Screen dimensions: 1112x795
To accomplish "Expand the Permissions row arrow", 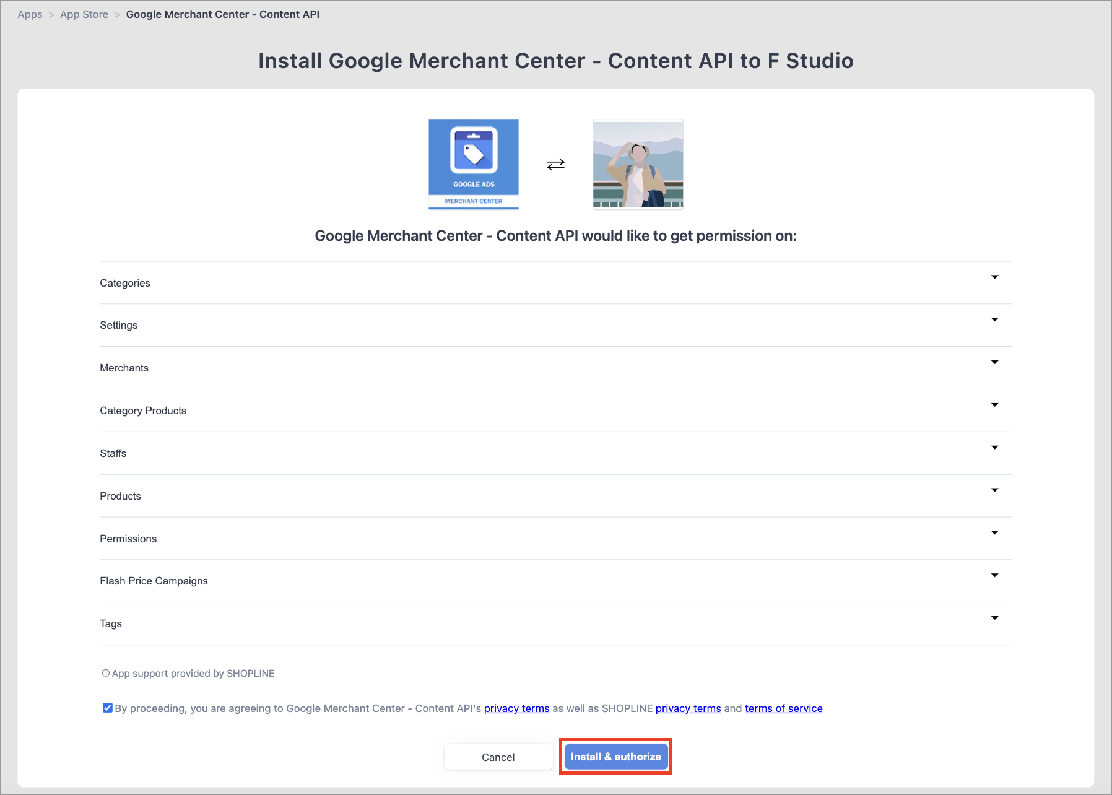I will click(994, 532).
